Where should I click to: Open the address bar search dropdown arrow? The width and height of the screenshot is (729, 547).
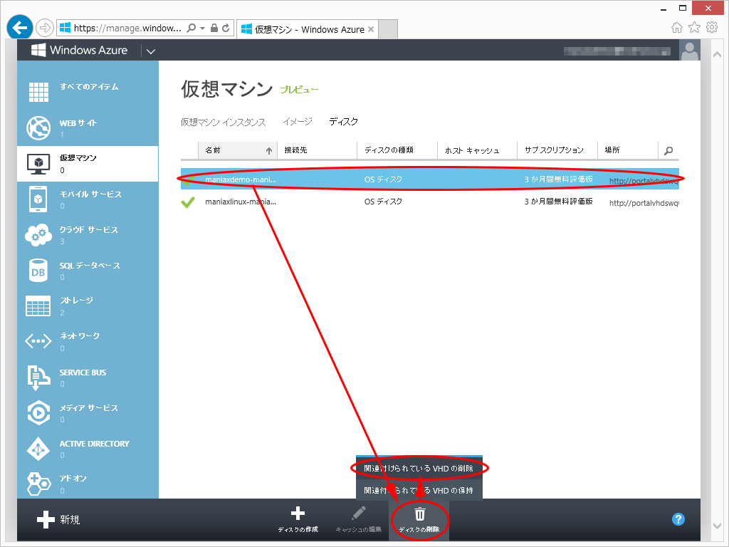tap(202, 28)
